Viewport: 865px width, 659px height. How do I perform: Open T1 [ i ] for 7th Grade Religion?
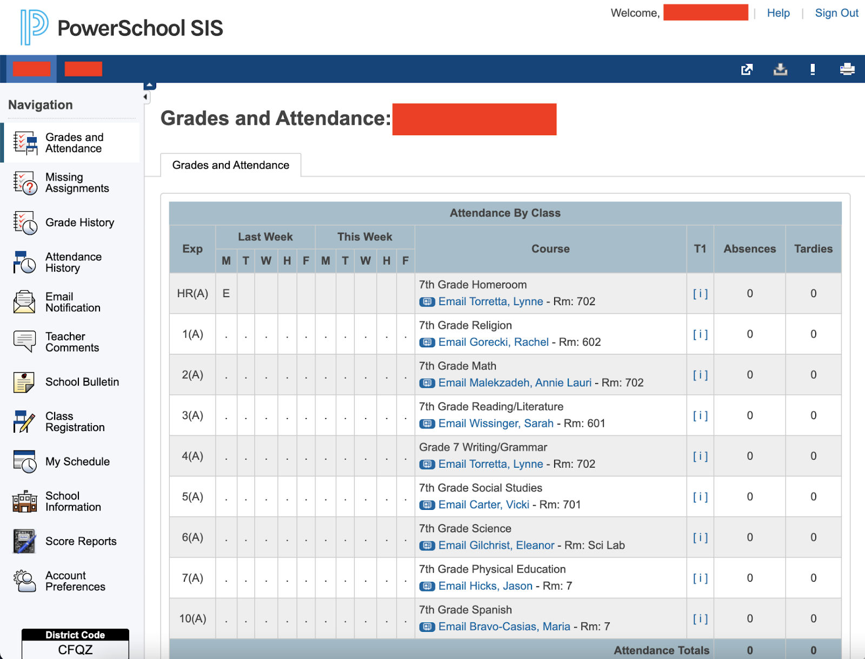tap(700, 334)
